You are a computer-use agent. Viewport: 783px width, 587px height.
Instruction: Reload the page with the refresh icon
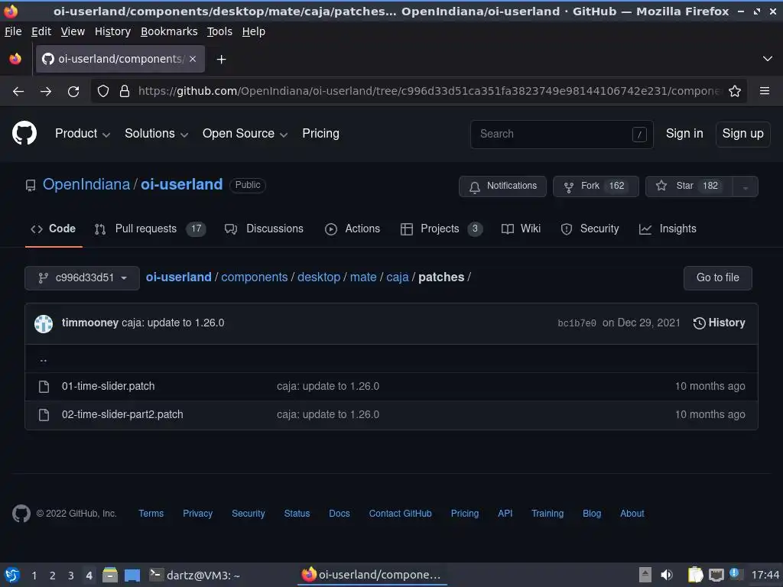point(73,92)
